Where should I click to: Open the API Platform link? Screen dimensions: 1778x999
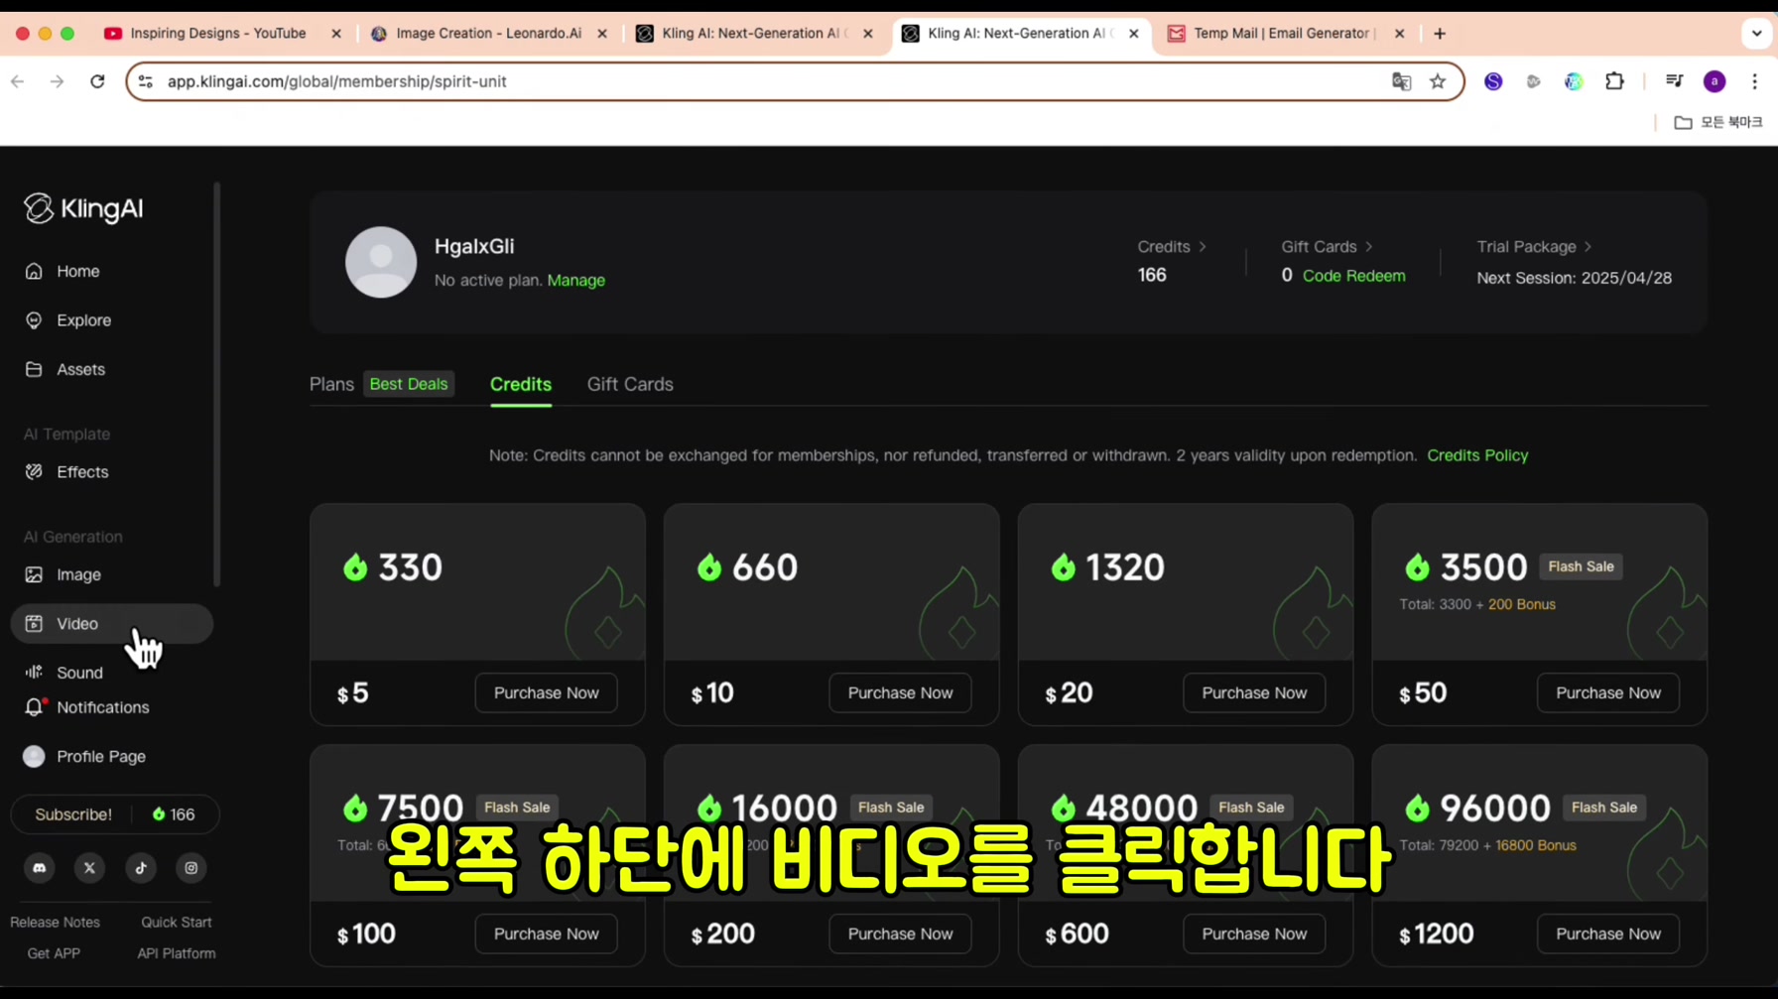(x=176, y=953)
